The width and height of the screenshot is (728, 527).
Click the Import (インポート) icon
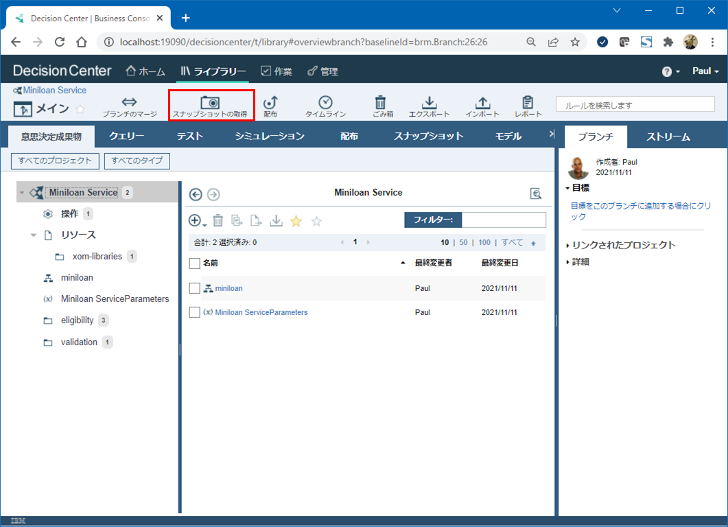pos(482,107)
